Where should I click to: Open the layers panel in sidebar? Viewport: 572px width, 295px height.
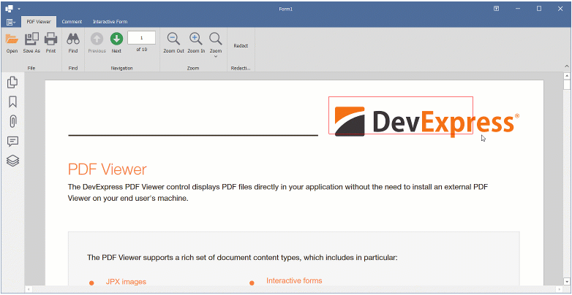(12, 161)
